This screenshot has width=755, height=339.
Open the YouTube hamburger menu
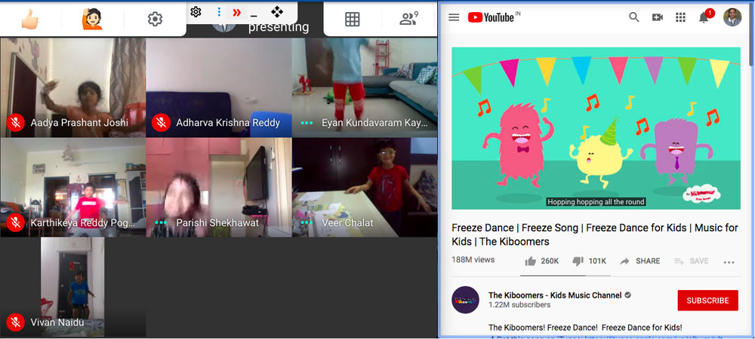454,17
